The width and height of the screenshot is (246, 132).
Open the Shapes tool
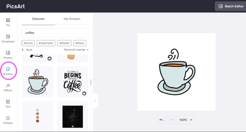pyautogui.click(x=8, y=120)
